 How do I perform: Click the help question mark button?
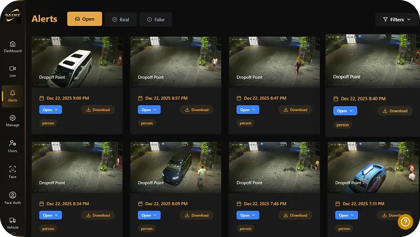405,222
